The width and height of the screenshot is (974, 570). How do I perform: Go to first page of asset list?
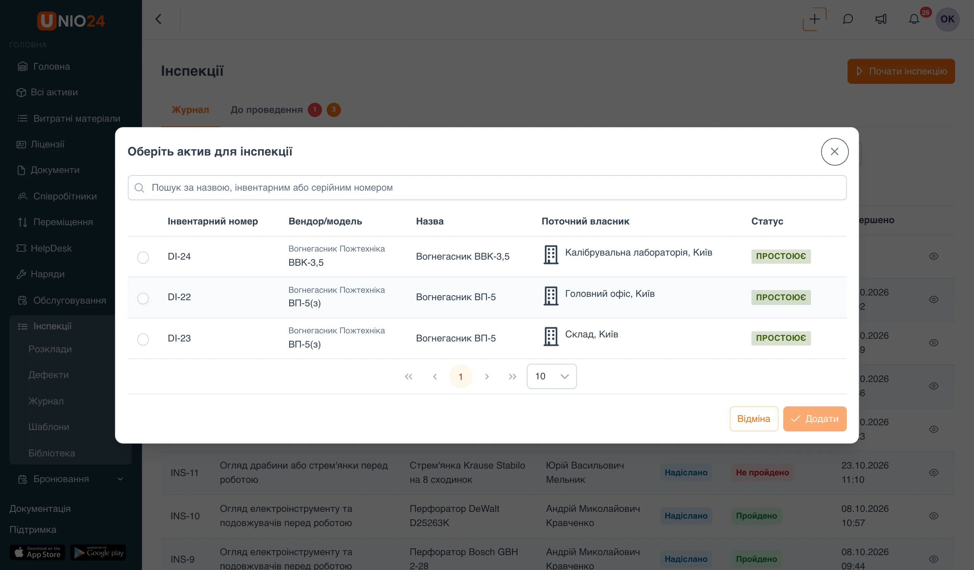(x=409, y=376)
